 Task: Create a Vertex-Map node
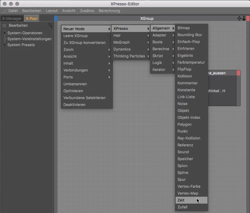point(192,193)
